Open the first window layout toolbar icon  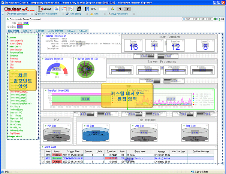tap(57, 9)
